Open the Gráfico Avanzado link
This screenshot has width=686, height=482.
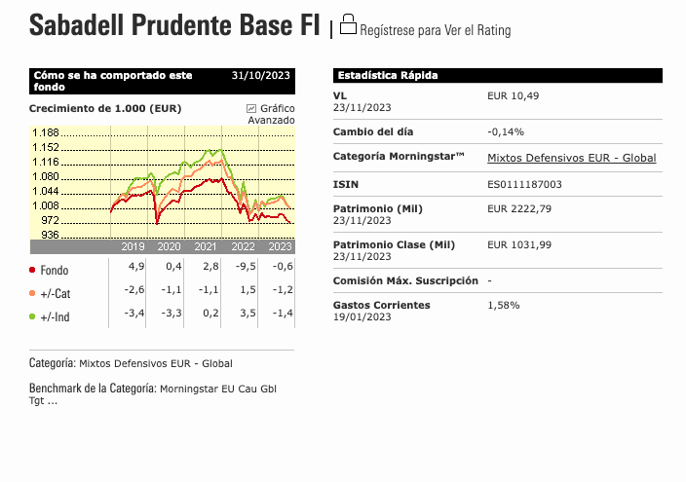[x=271, y=114]
